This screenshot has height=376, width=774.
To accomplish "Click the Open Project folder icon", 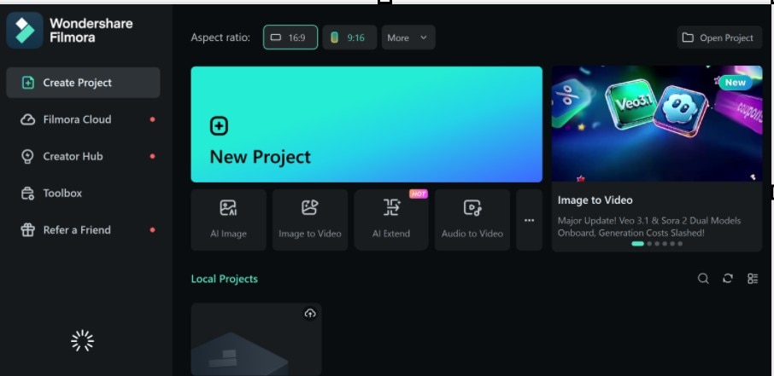I will tap(688, 38).
